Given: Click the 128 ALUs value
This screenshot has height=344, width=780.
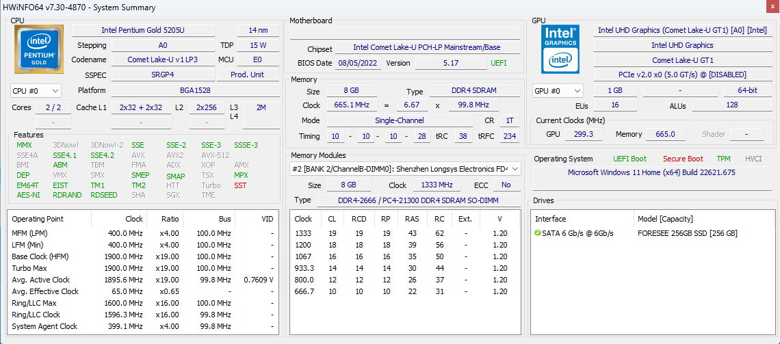Looking at the screenshot, I should pos(731,105).
